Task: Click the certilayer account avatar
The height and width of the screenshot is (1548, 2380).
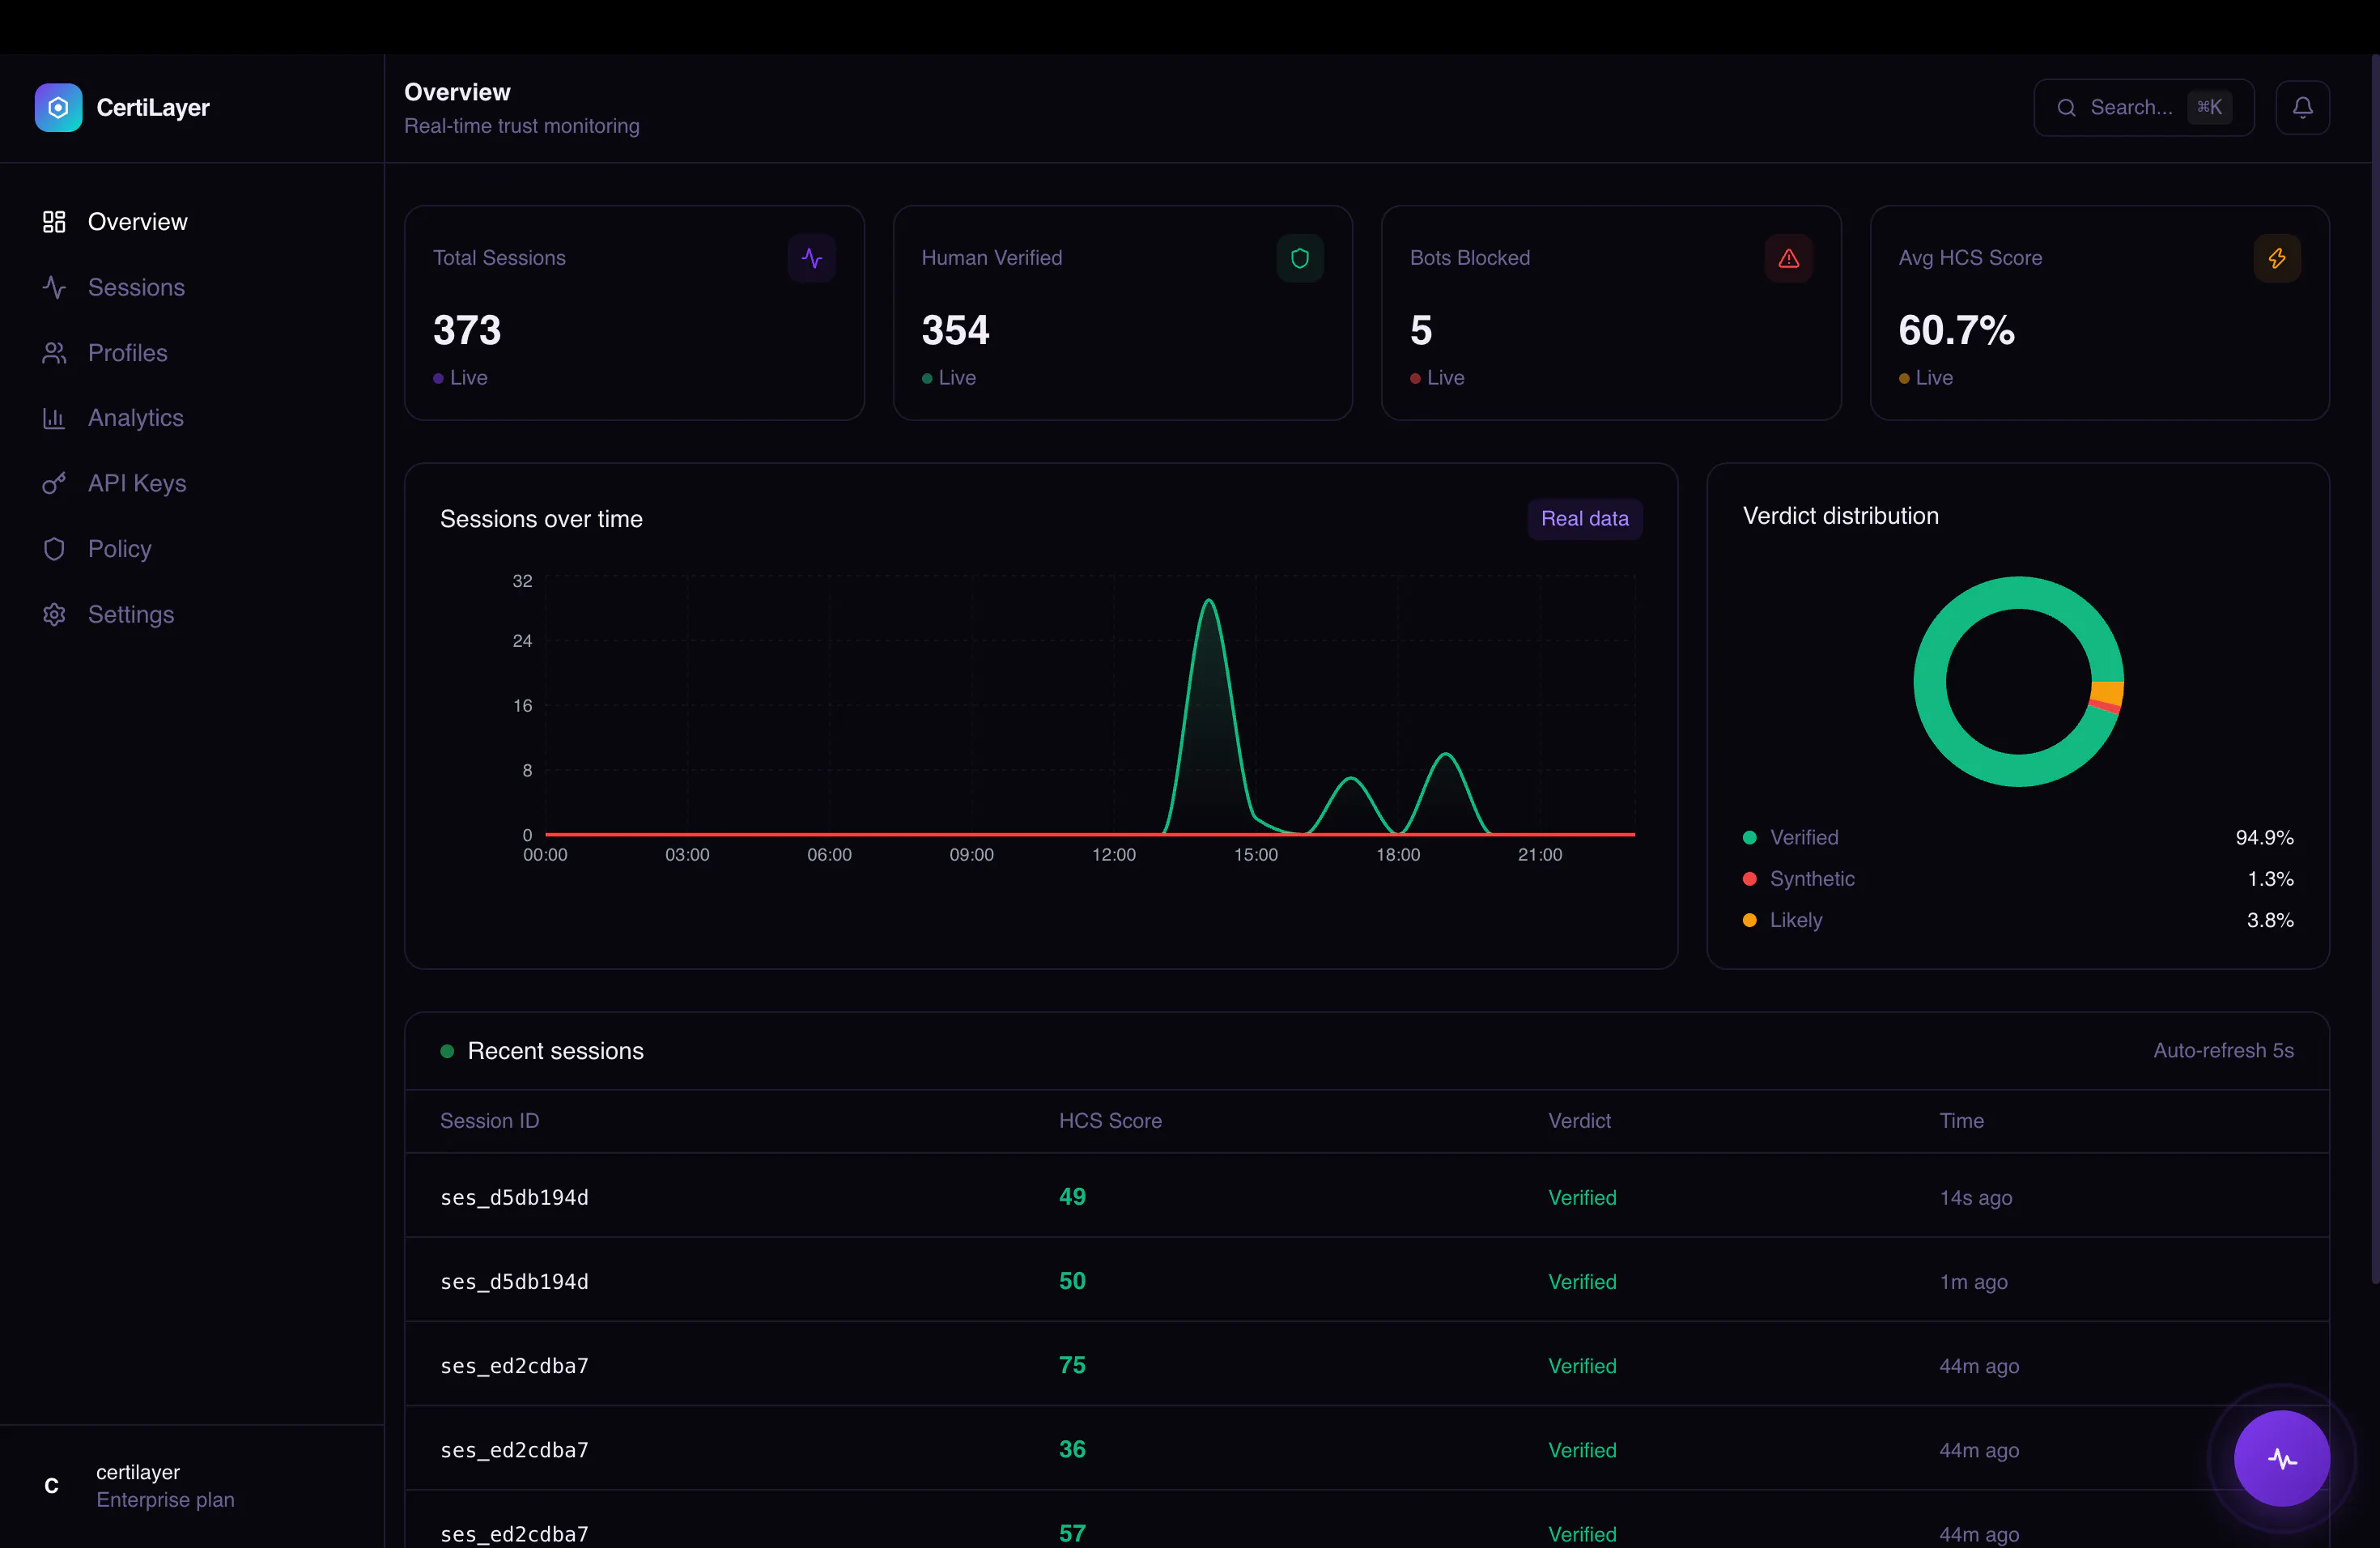Action: tap(52, 1486)
